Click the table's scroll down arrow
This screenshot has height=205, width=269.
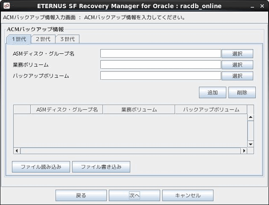(251, 144)
